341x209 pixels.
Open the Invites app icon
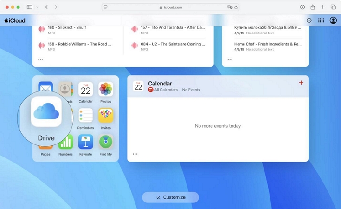click(106, 115)
